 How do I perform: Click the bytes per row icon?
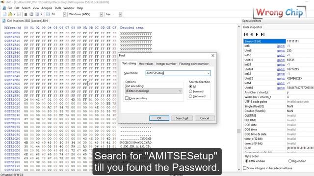(48, 14)
